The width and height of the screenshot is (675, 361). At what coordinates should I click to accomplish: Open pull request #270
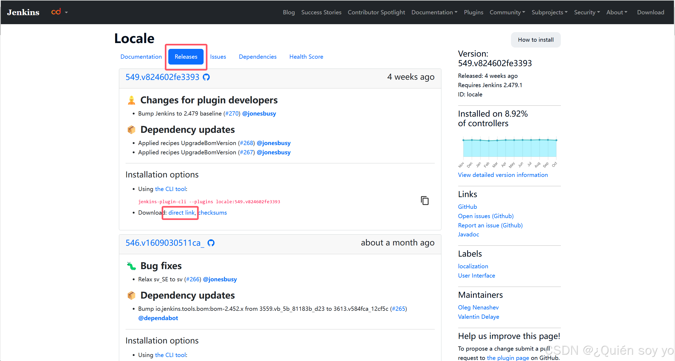(x=232, y=113)
